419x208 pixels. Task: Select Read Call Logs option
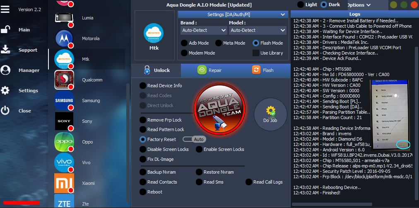pyautogui.click(x=249, y=182)
